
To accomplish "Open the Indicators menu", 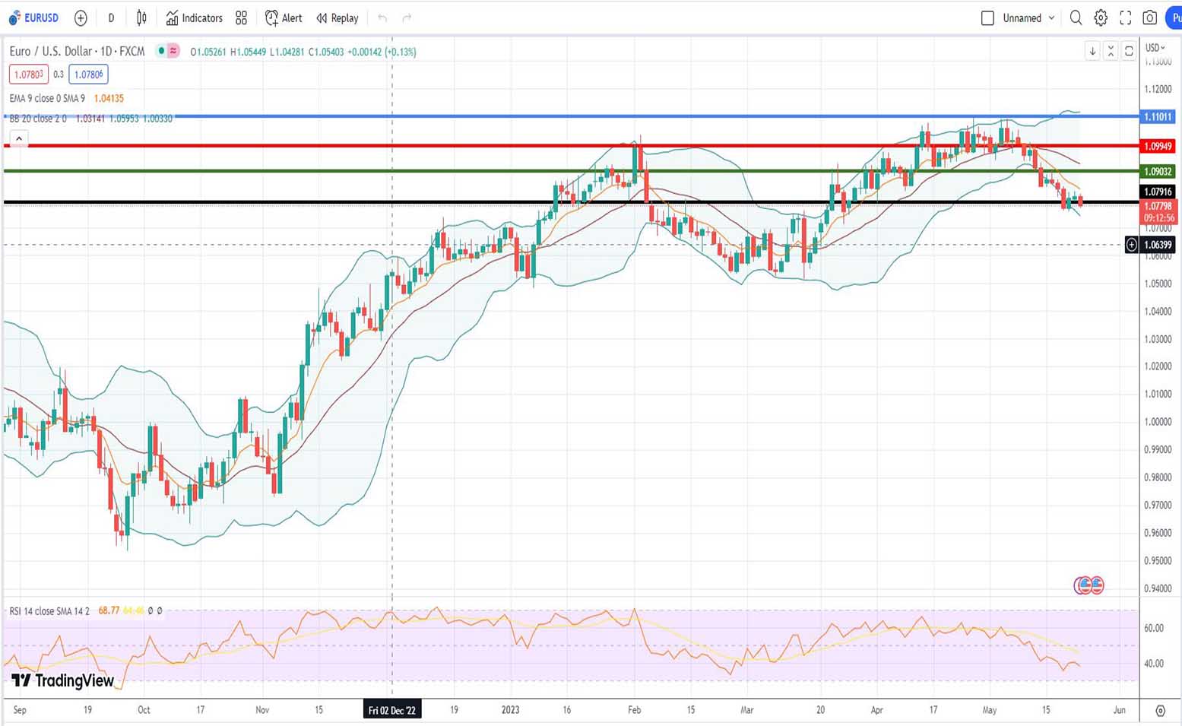I will coord(195,18).
